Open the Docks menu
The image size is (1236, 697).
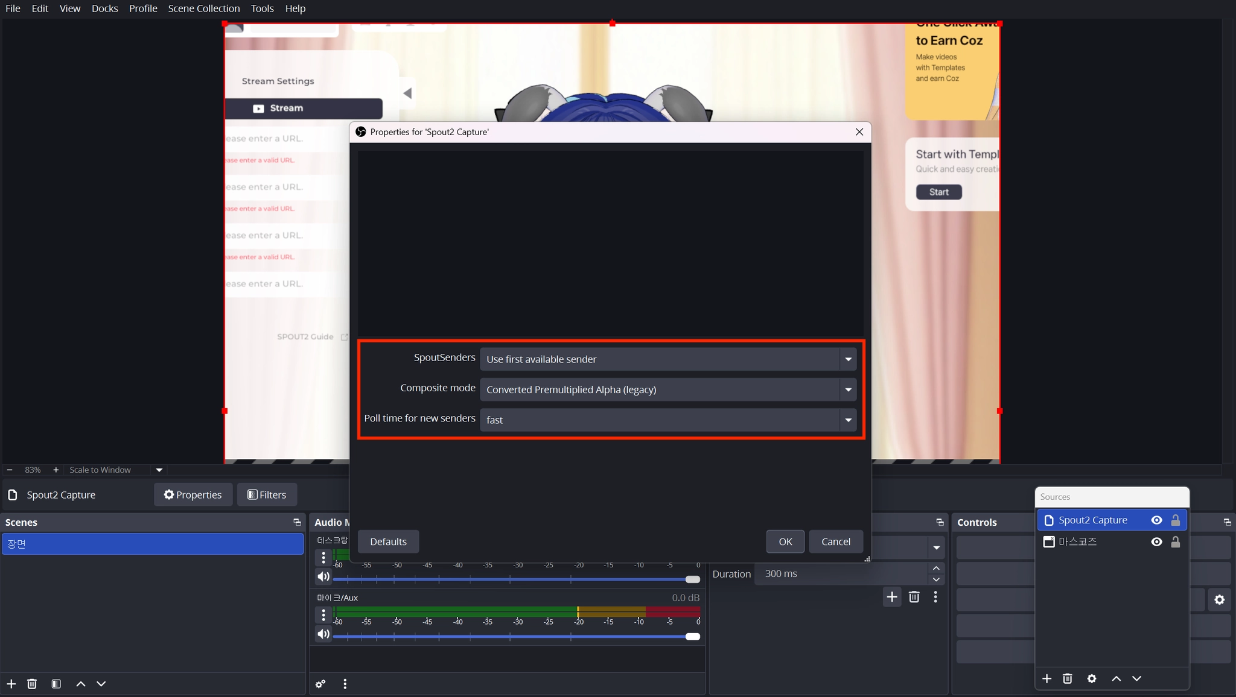104,8
